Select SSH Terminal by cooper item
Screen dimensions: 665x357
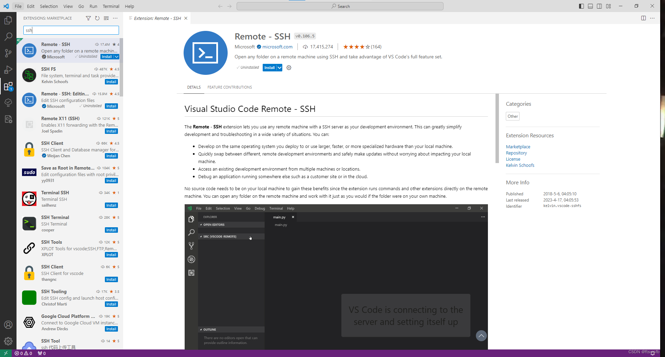coord(70,223)
